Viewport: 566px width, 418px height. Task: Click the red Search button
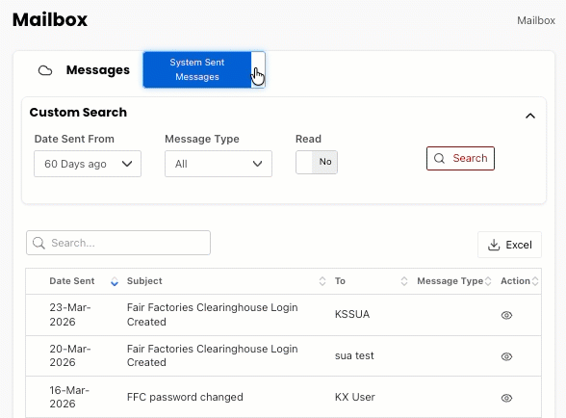[460, 158]
